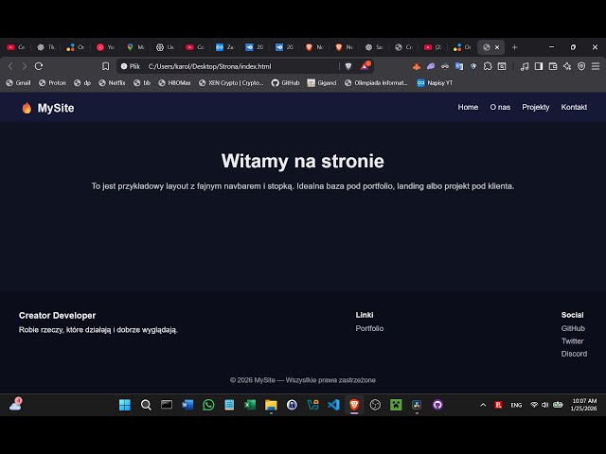The width and height of the screenshot is (606, 454).
Task: Open the Projekty navbar link
Action: coord(536,107)
